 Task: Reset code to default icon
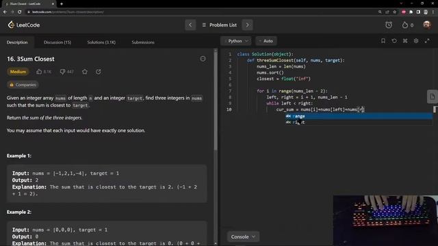coord(394,41)
